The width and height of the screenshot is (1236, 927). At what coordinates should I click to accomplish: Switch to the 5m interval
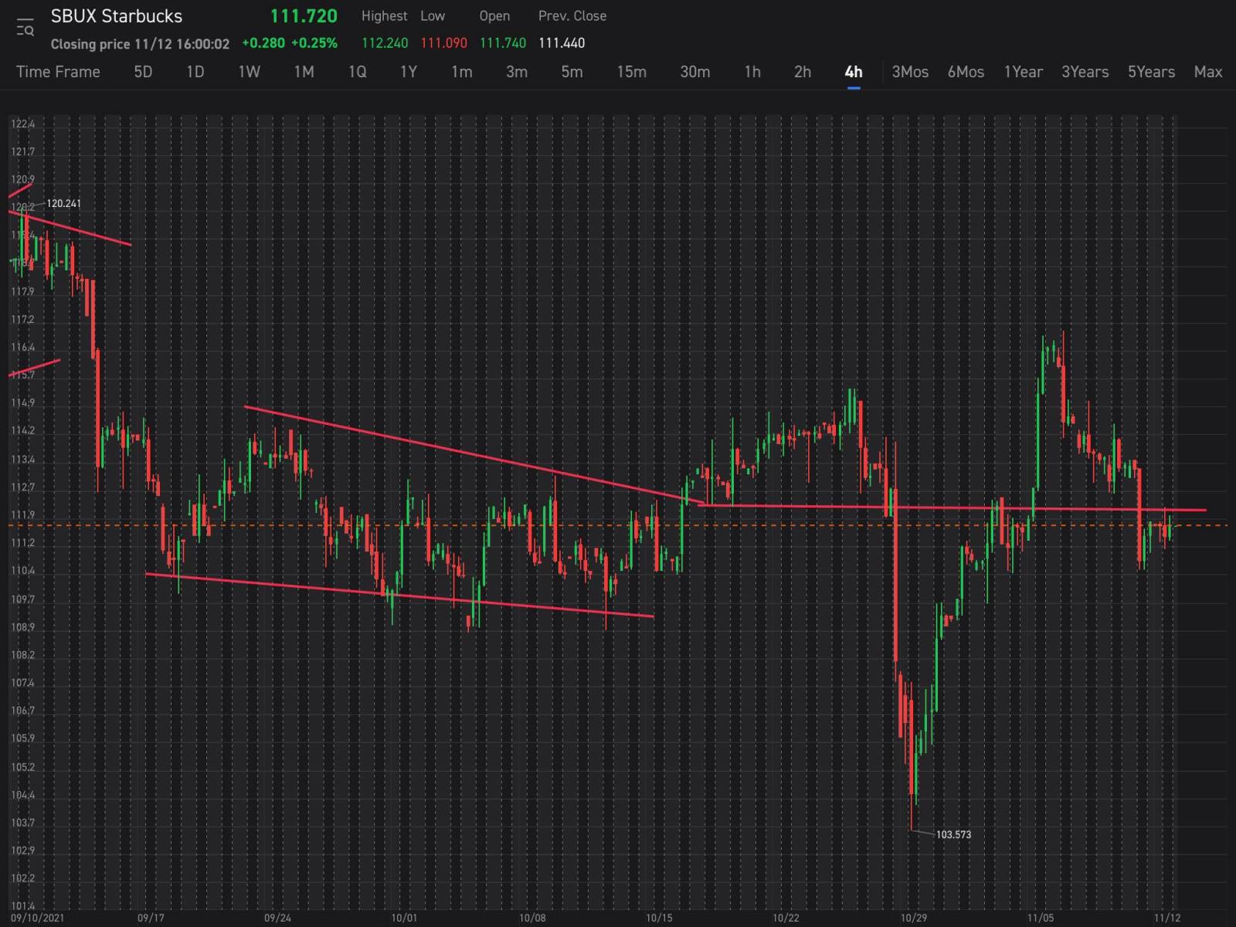click(572, 72)
